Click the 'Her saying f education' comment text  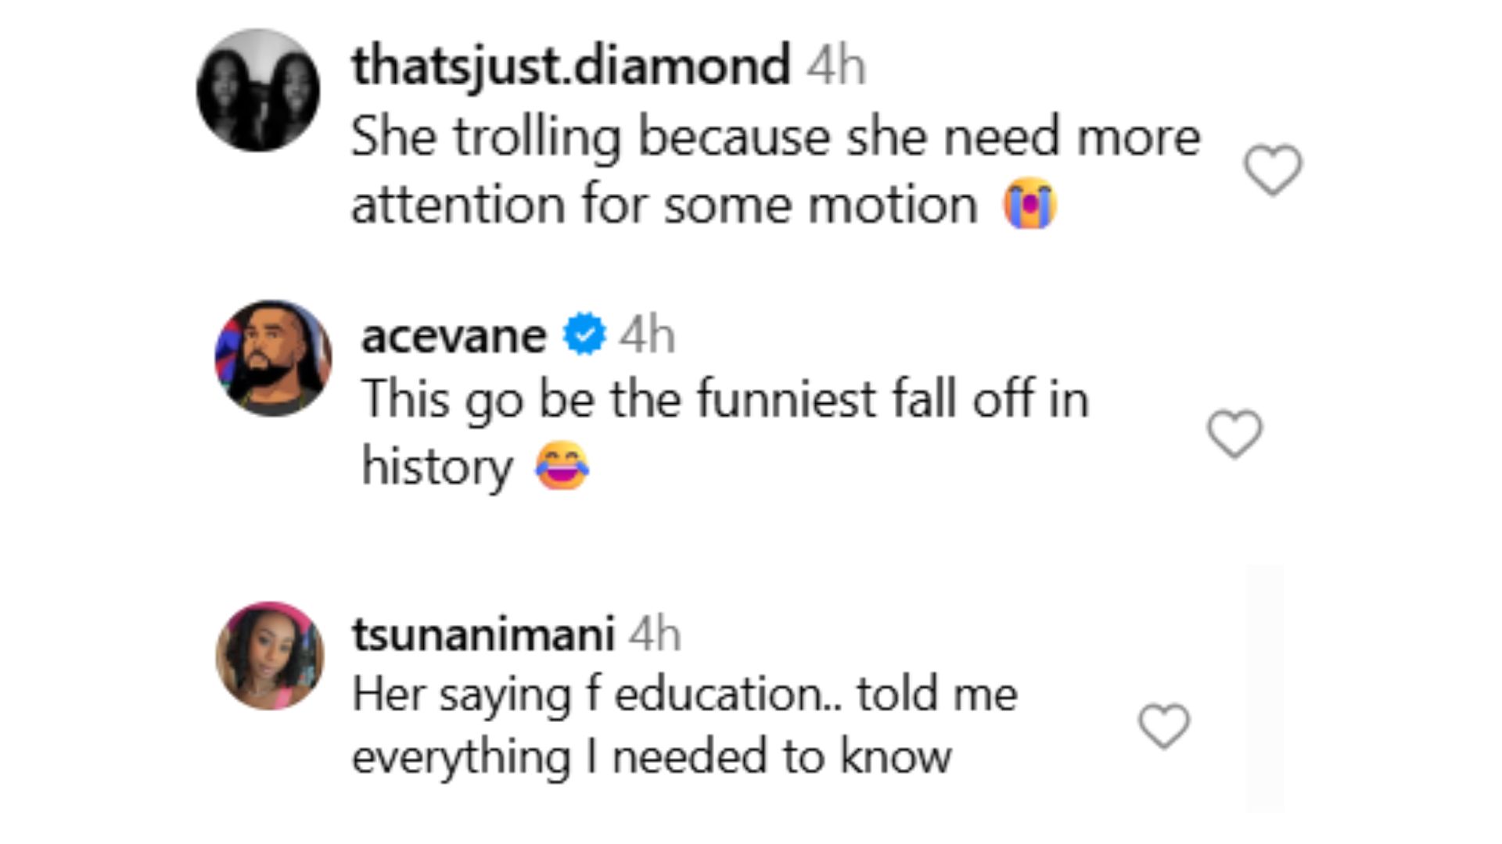point(685,694)
